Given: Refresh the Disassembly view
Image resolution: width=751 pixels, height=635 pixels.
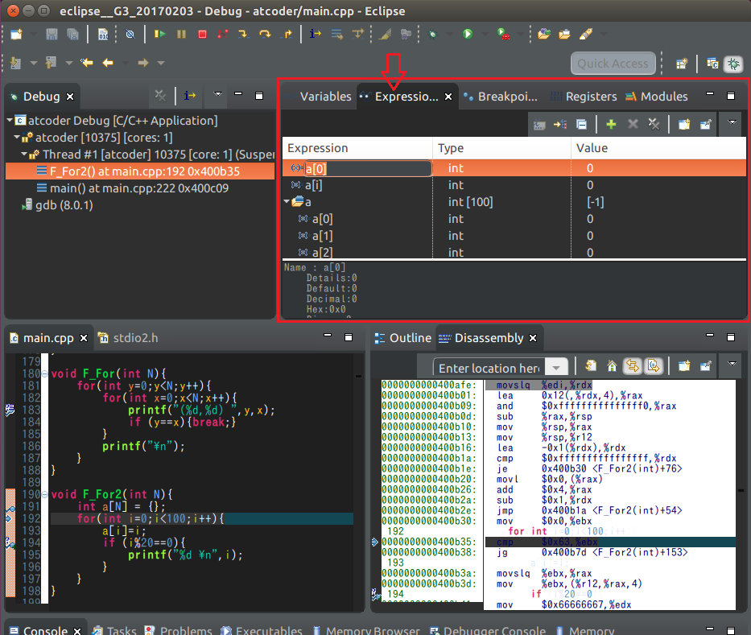Looking at the screenshot, I should 592,366.
